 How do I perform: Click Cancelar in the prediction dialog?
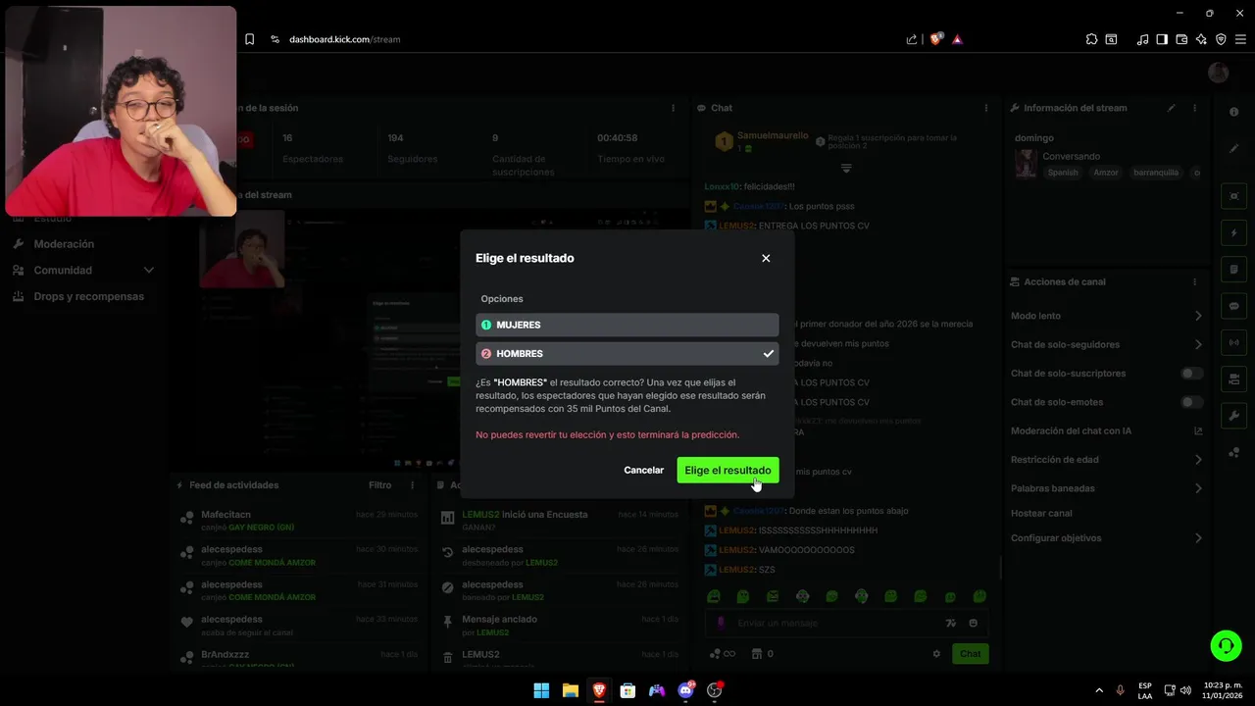(x=643, y=470)
